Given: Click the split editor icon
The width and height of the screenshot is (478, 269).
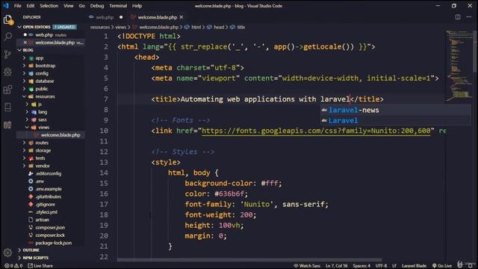Looking at the screenshot, I should [458, 17].
